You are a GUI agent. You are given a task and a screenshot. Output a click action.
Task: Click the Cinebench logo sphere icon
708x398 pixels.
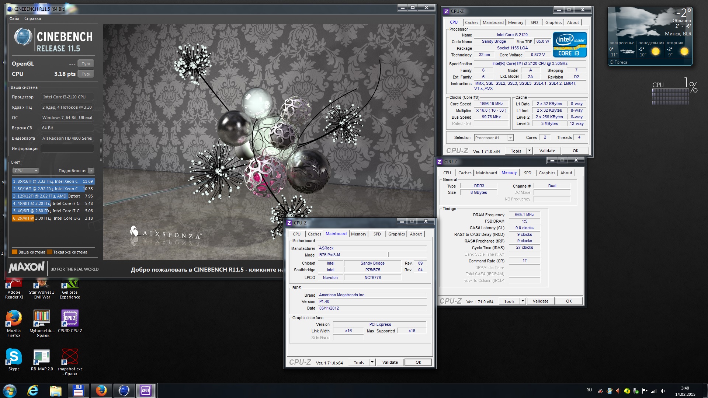coord(23,37)
